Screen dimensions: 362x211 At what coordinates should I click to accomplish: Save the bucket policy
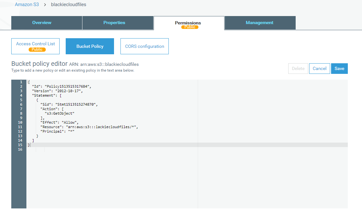coord(339,68)
